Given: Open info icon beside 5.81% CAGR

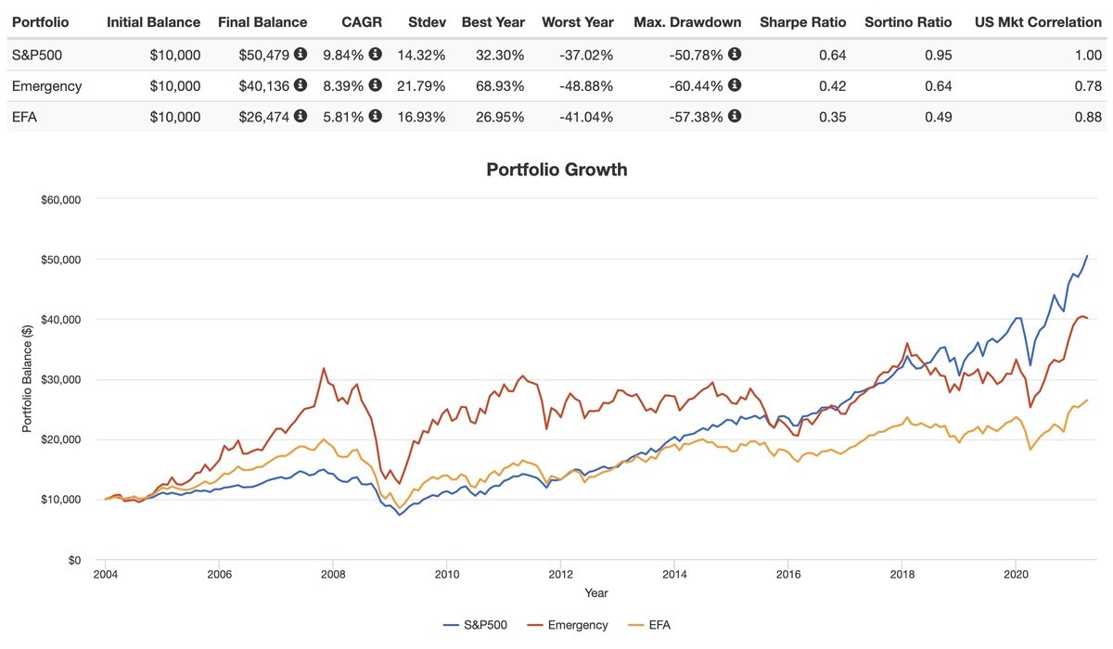Looking at the screenshot, I should (x=375, y=117).
